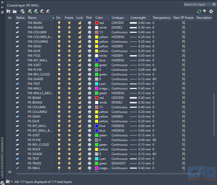Screen dimensions: 217x185
Task: Open the Layer States Manager
Action: coord(22,11)
